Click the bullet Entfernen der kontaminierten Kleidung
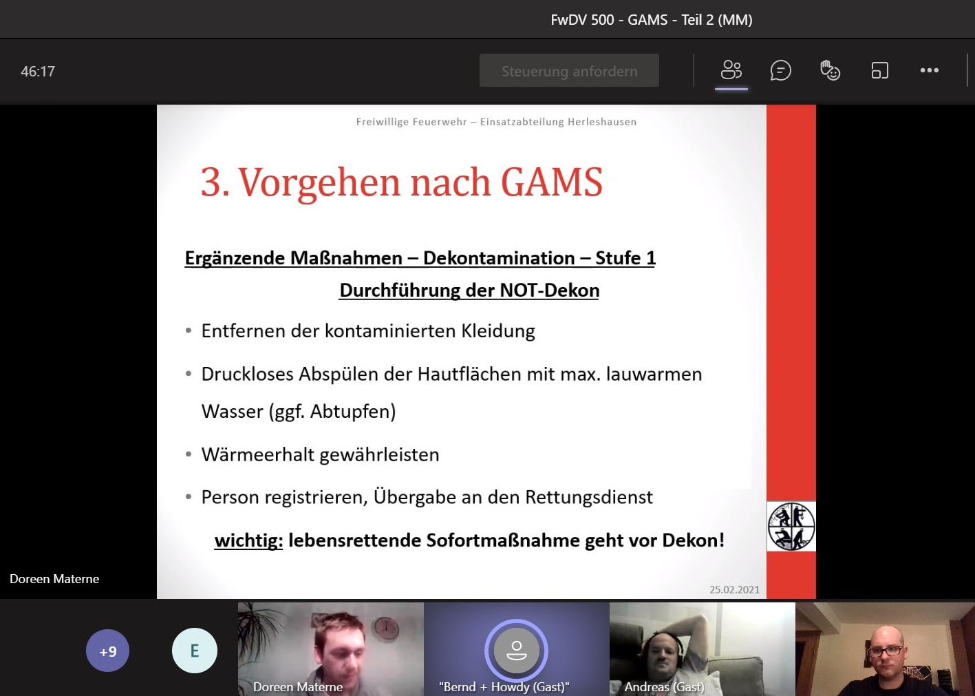This screenshot has height=696, width=975. (368, 331)
